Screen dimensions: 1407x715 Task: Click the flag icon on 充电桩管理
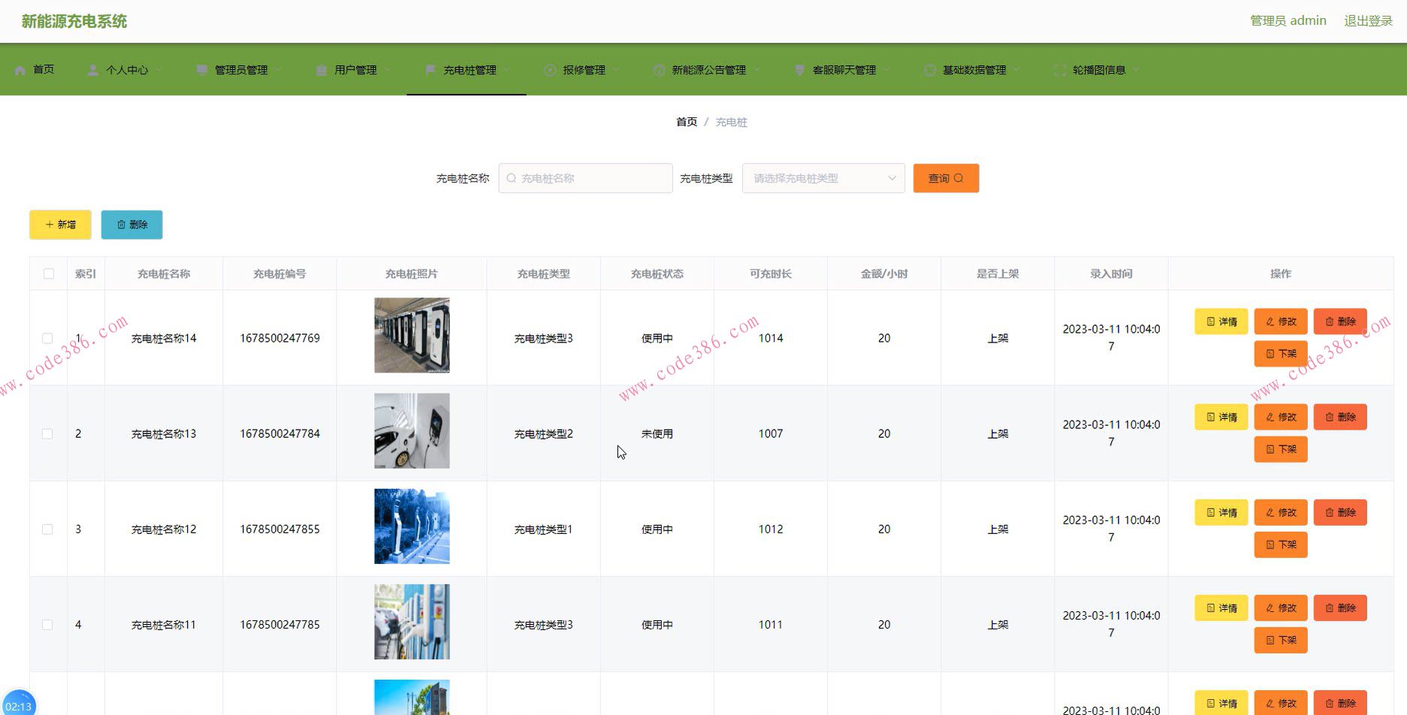coord(429,69)
